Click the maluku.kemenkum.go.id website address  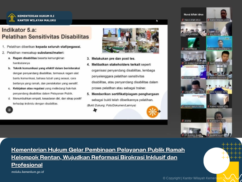[27, 172]
